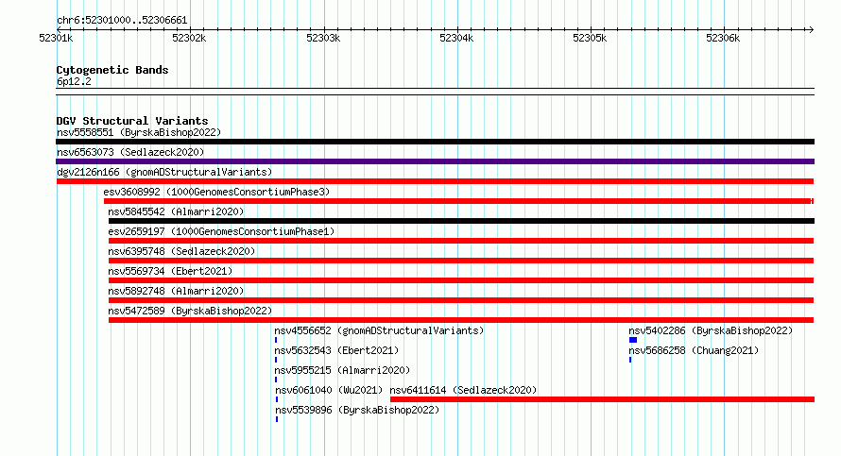Select the red nsv6411614 variant bar
This screenshot has height=456, width=841.
click(602, 399)
